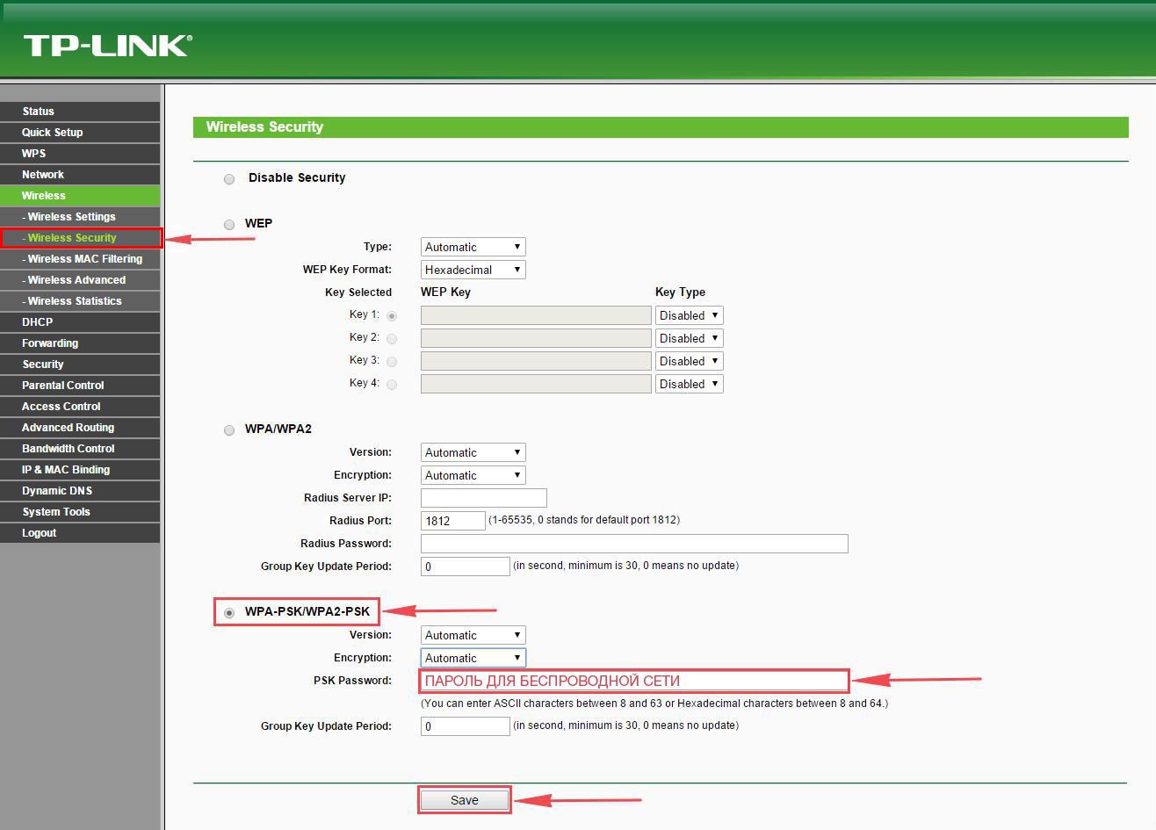Open Wireless Security submenu

pos(80,238)
